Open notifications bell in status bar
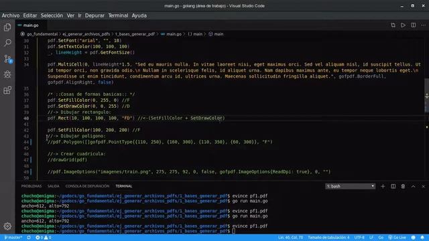Image resolution: width=429 pixels, height=241 pixels. tap(422, 238)
